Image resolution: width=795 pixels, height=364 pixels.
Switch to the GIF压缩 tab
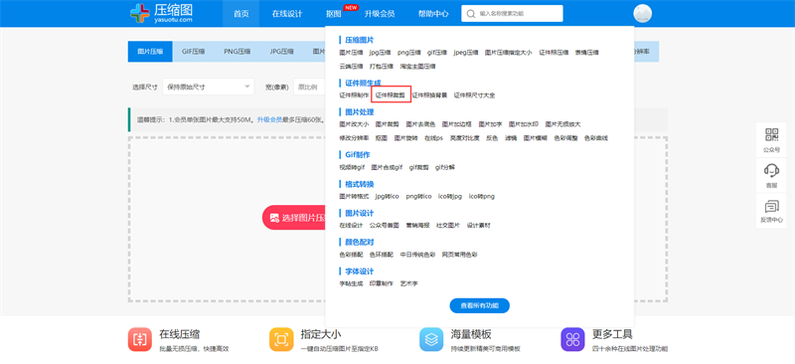193,52
